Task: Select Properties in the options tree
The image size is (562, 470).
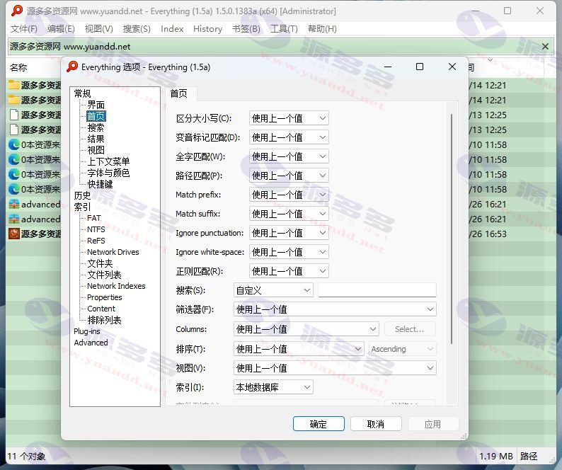Action: pos(104,297)
